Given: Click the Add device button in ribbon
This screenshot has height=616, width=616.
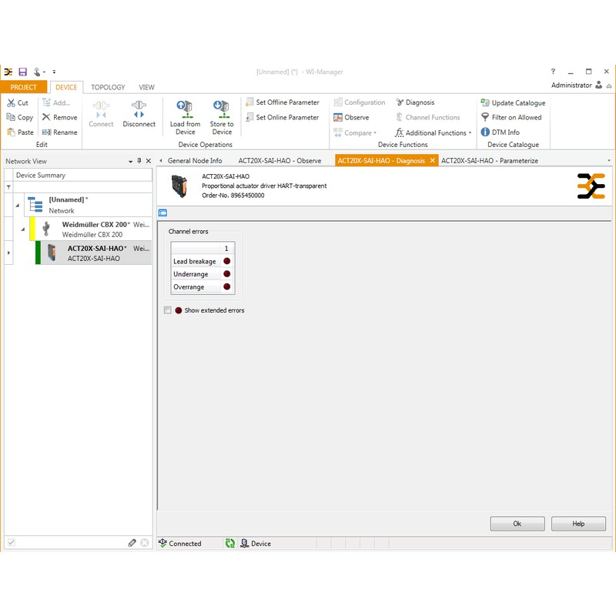Looking at the screenshot, I should (x=56, y=103).
